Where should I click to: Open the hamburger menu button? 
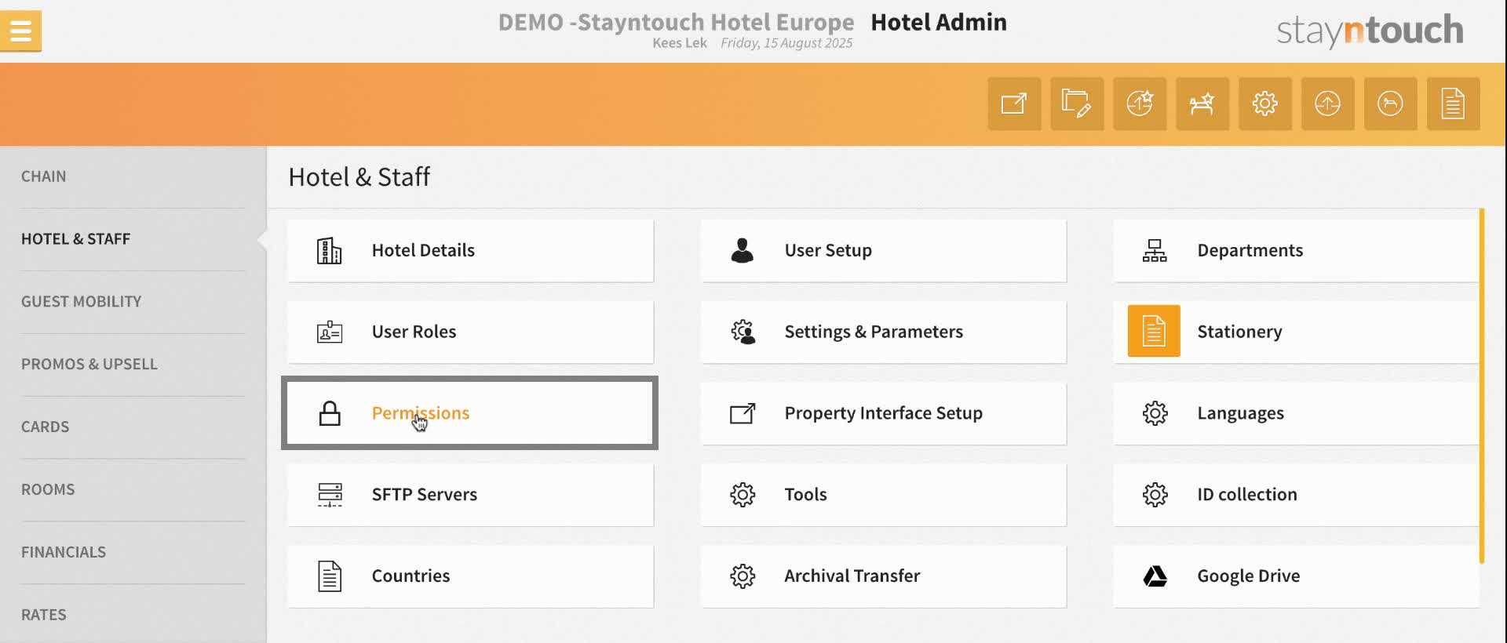click(20, 31)
